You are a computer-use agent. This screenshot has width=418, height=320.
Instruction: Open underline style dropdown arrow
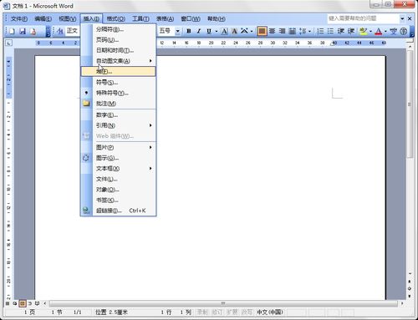pos(217,31)
